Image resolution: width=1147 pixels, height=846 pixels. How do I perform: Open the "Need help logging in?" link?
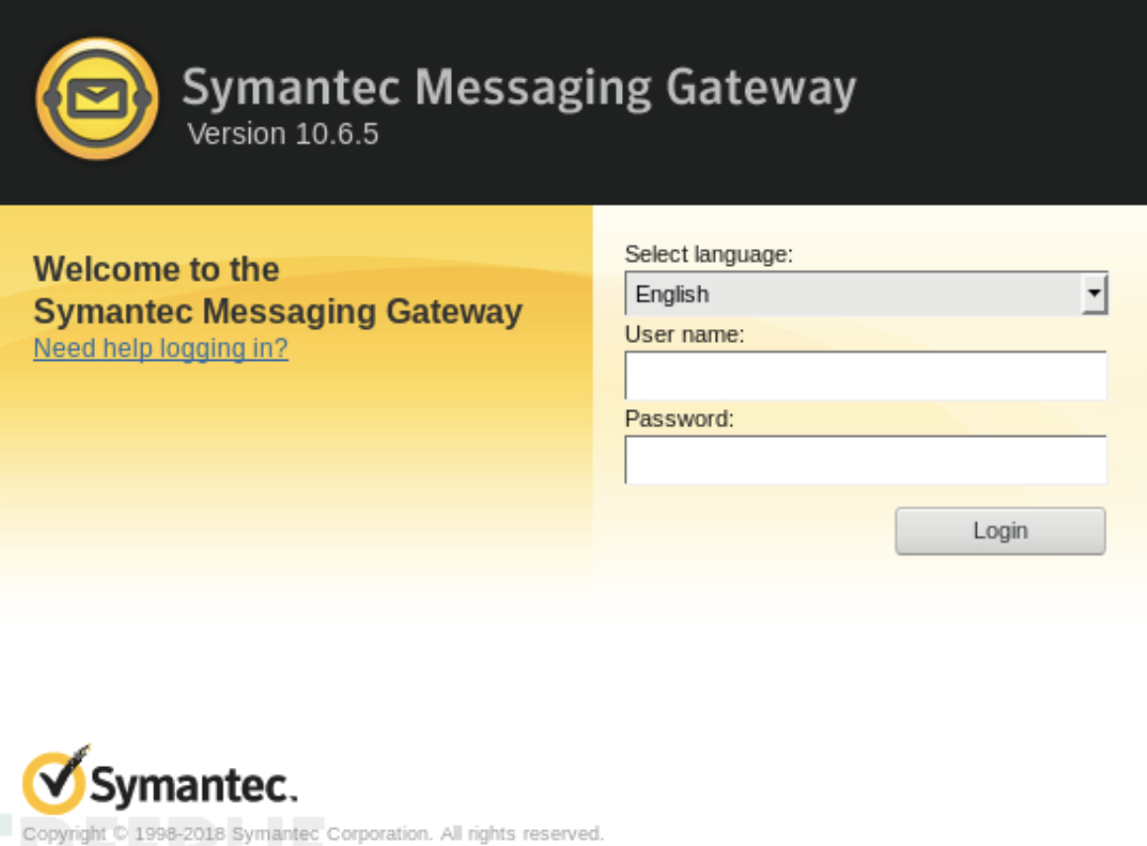point(161,349)
